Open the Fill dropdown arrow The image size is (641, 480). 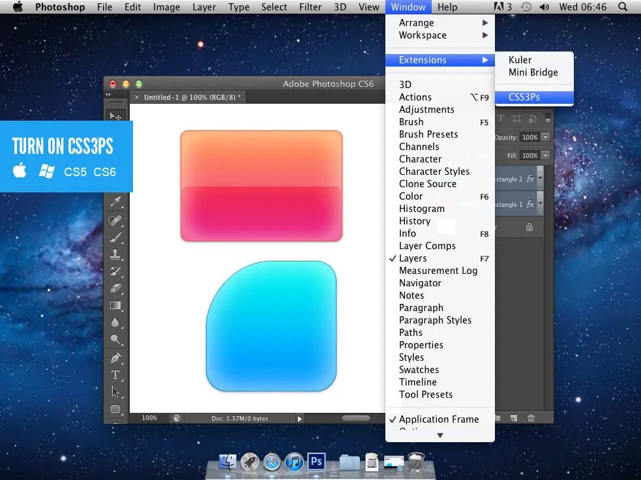point(545,155)
